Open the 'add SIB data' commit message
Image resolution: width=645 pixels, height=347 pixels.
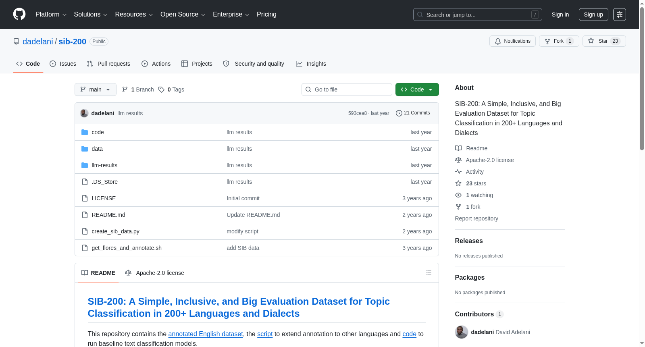243,248
